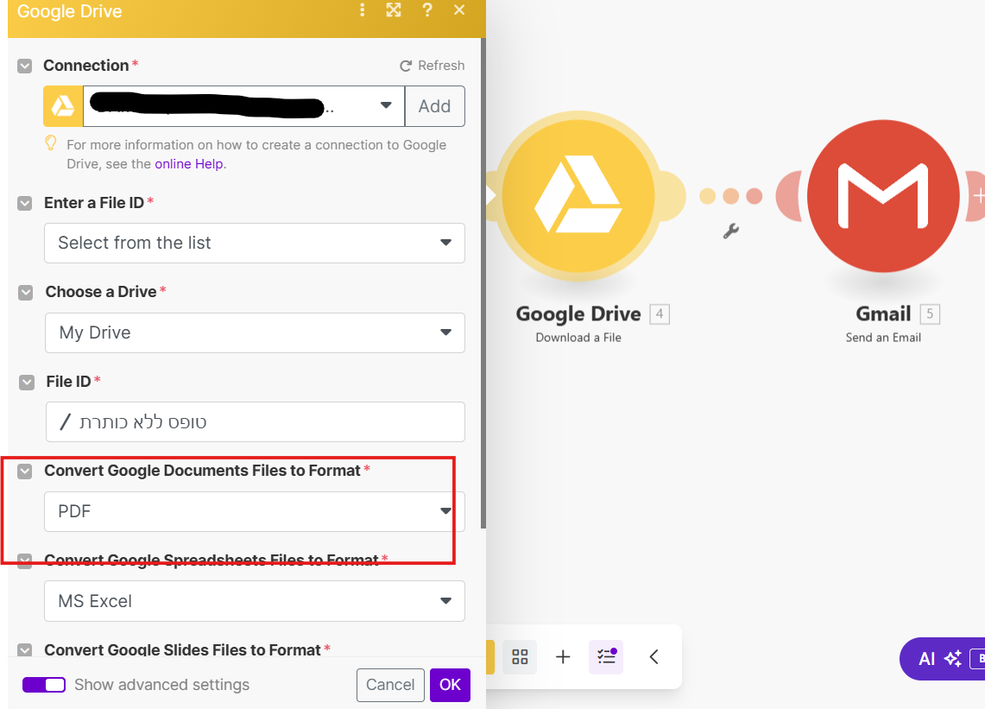Open the MS Excel spreadsheet format dropdown
985x709 pixels.
(254, 601)
